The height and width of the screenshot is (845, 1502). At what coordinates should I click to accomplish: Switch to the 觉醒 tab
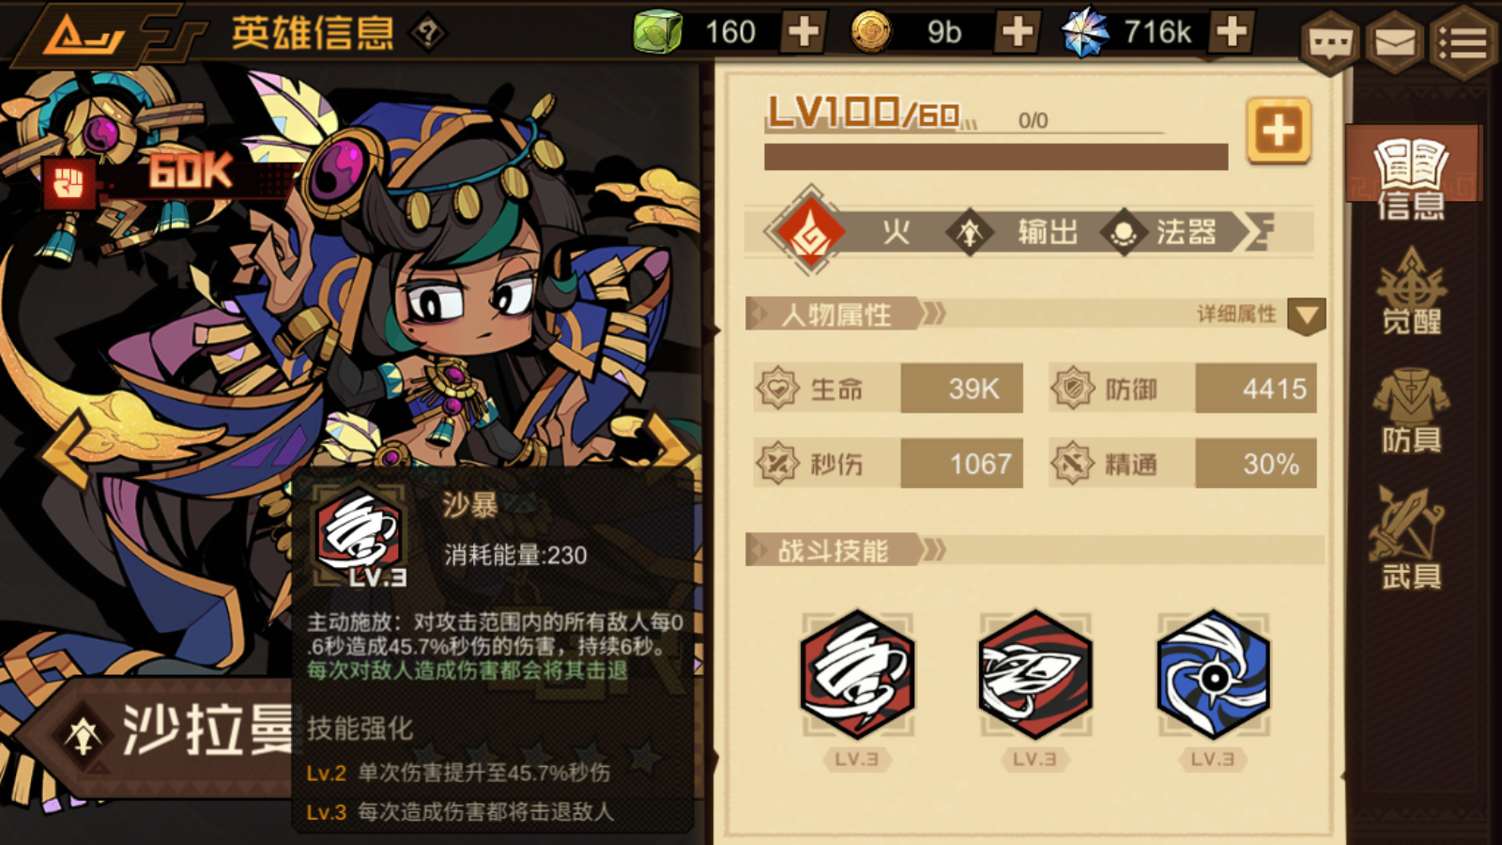(x=1411, y=291)
